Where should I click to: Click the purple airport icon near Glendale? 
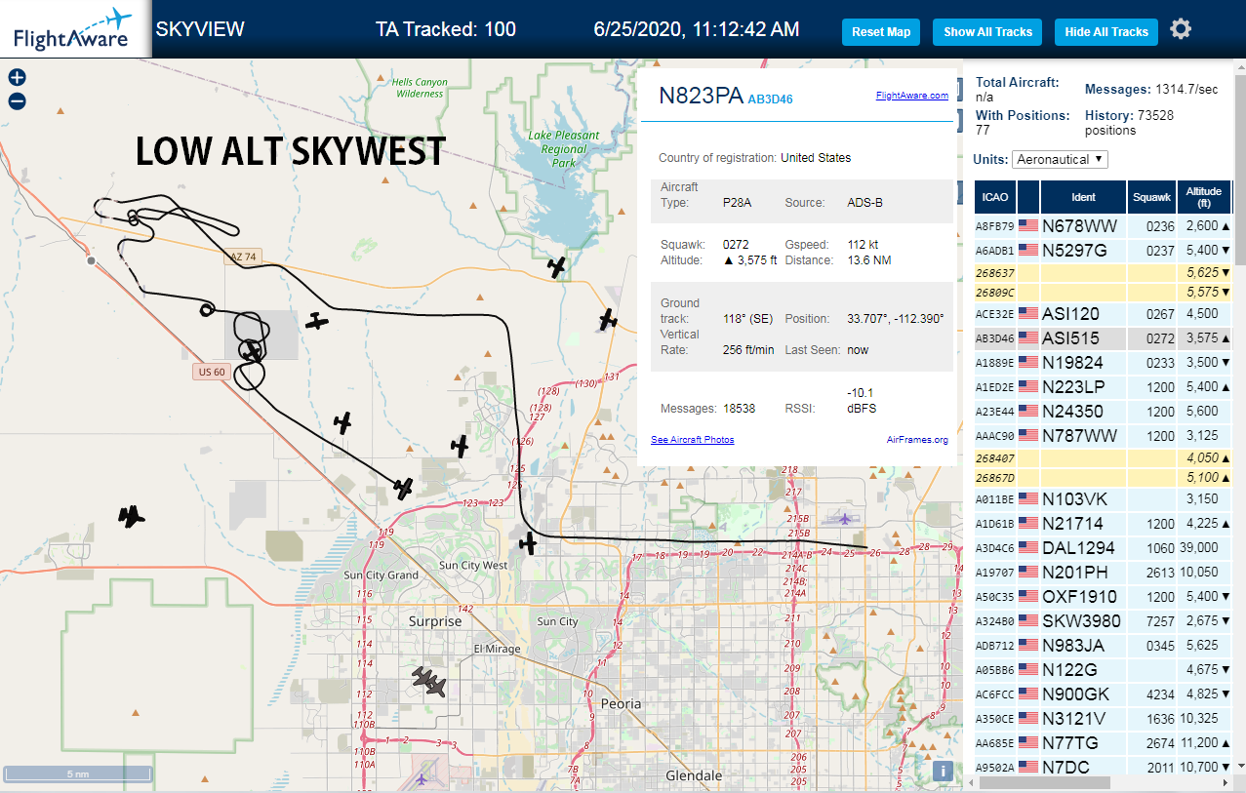(422, 778)
